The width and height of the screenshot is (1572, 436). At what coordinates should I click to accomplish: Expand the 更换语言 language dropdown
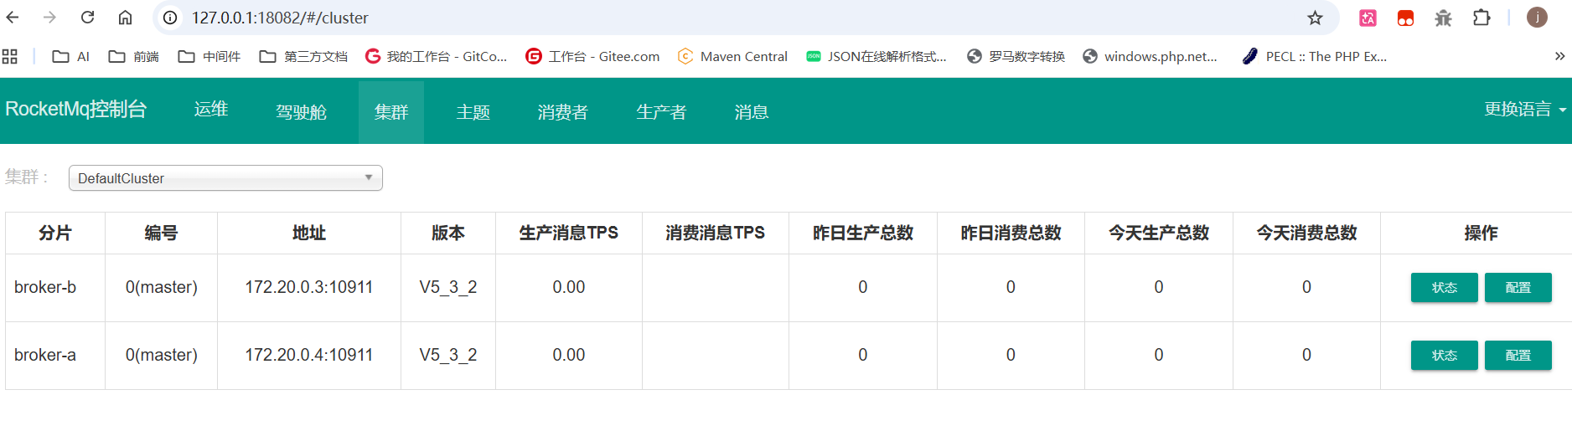[x=1525, y=110]
